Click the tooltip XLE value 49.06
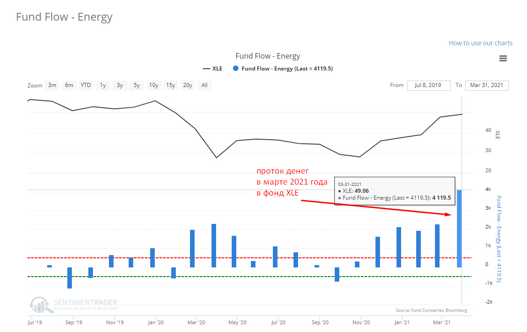 pyautogui.click(x=362, y=191)
